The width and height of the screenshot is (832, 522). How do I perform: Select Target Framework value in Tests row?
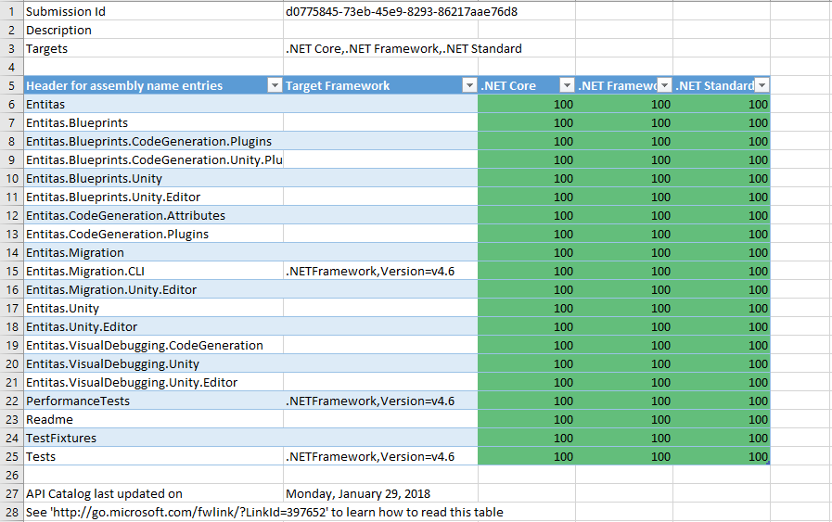coord(380,457)
